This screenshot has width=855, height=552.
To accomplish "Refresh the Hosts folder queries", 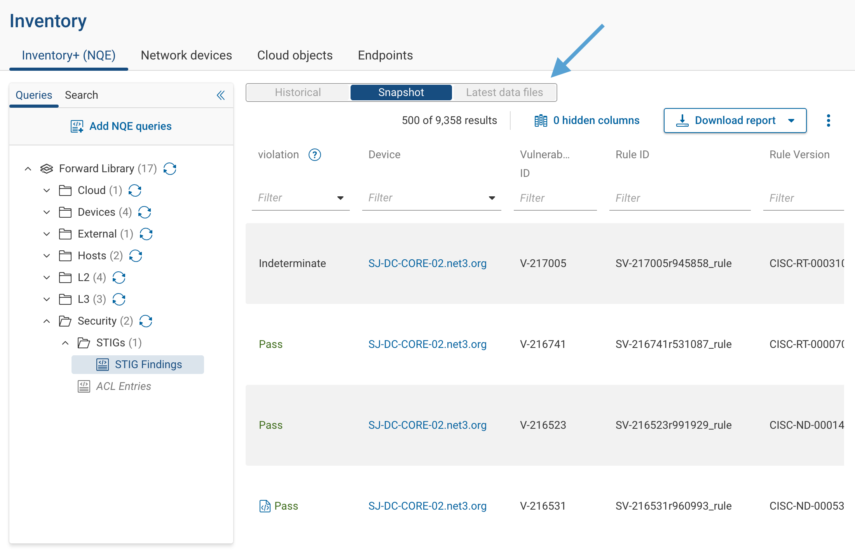I will click(x=136, y=255).
